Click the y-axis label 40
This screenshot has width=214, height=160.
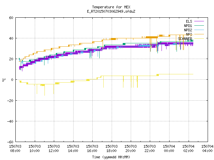click(11, 38)
